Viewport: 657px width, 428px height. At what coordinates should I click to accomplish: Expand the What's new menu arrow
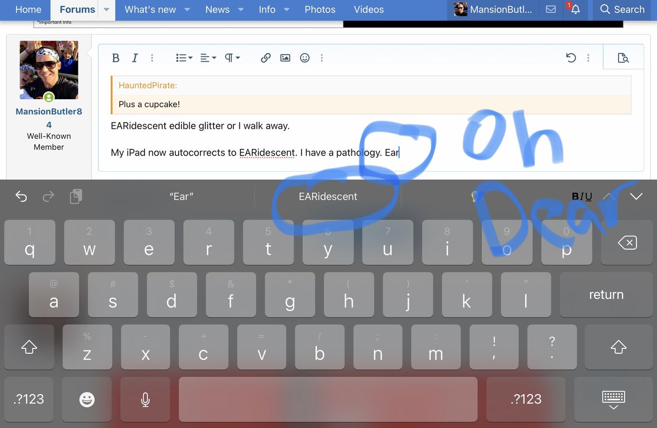tap(187, 9)
